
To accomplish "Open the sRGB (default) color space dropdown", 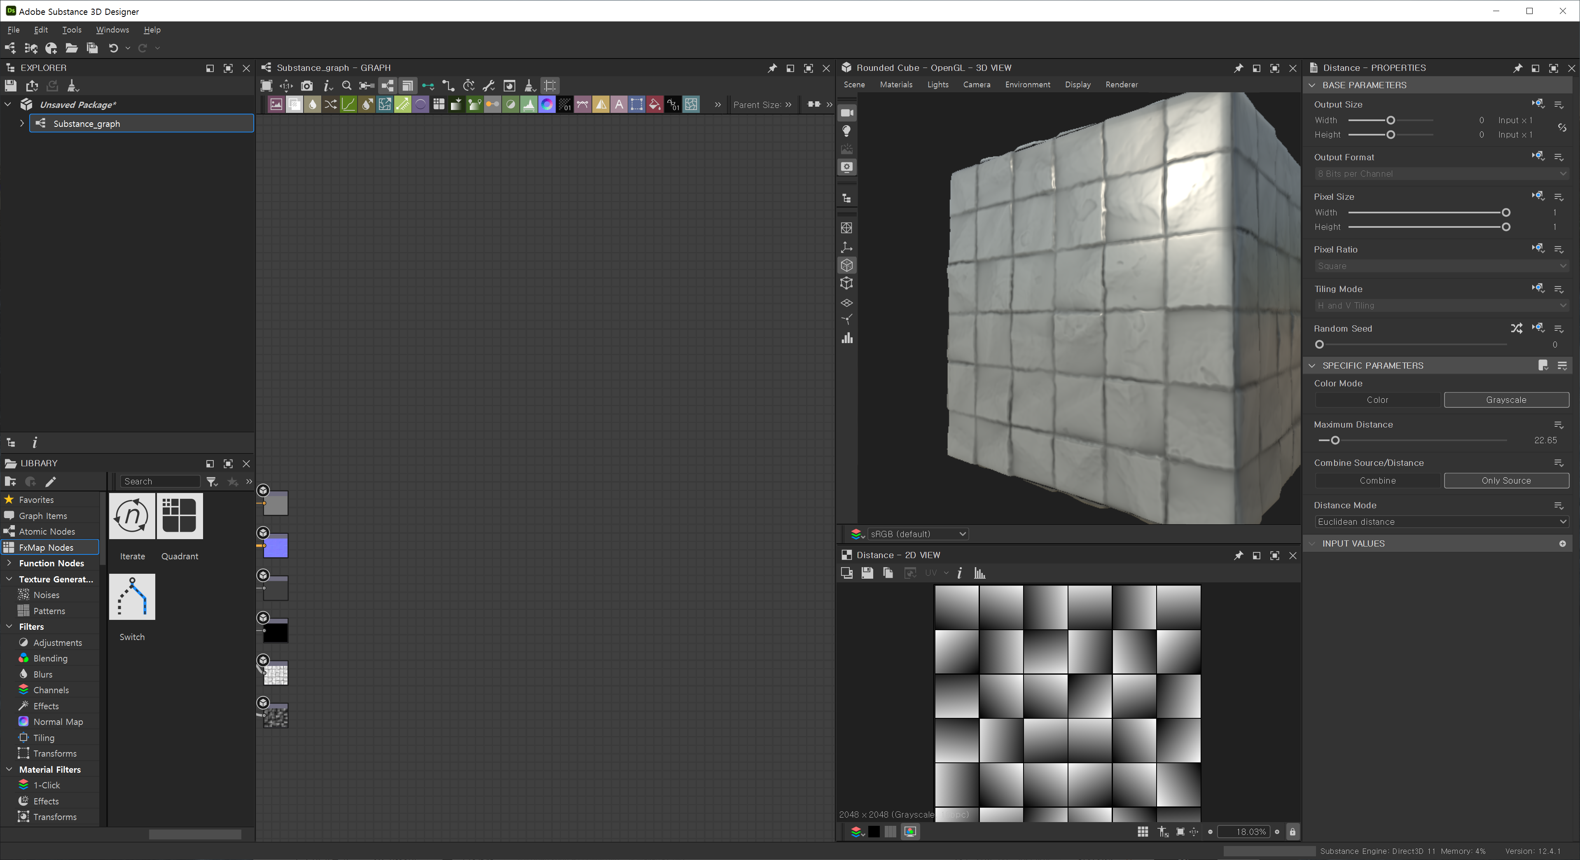I will tap(918, 534).
